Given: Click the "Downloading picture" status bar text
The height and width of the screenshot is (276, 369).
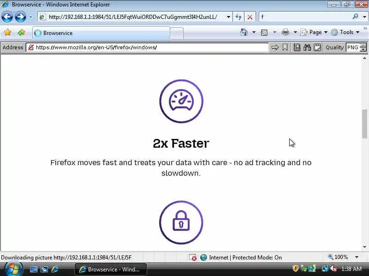Looking at the screenshot, I should tap(66, 258).
